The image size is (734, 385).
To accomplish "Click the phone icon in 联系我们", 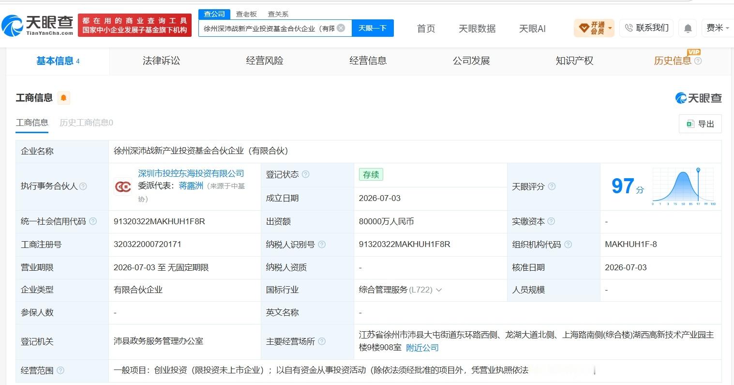I will 629,28.
